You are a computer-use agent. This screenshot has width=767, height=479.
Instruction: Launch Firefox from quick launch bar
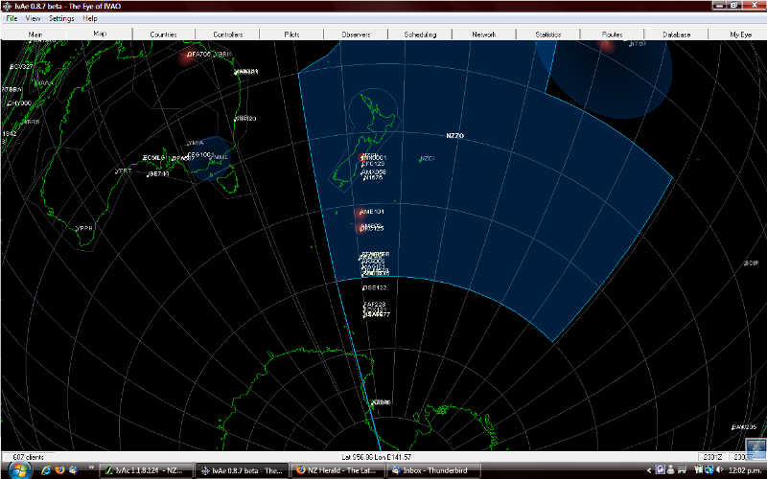59,470
